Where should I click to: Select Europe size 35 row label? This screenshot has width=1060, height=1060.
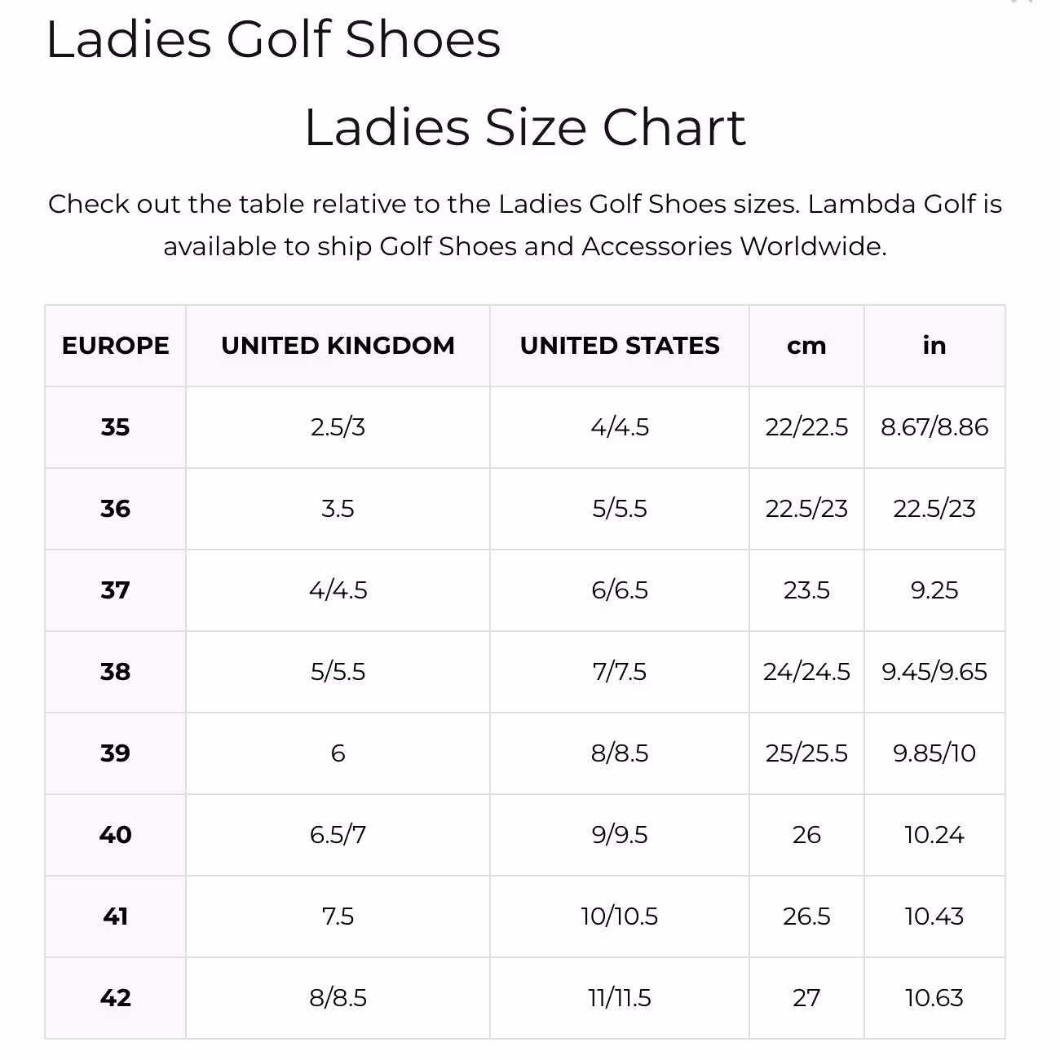(115, 427)
